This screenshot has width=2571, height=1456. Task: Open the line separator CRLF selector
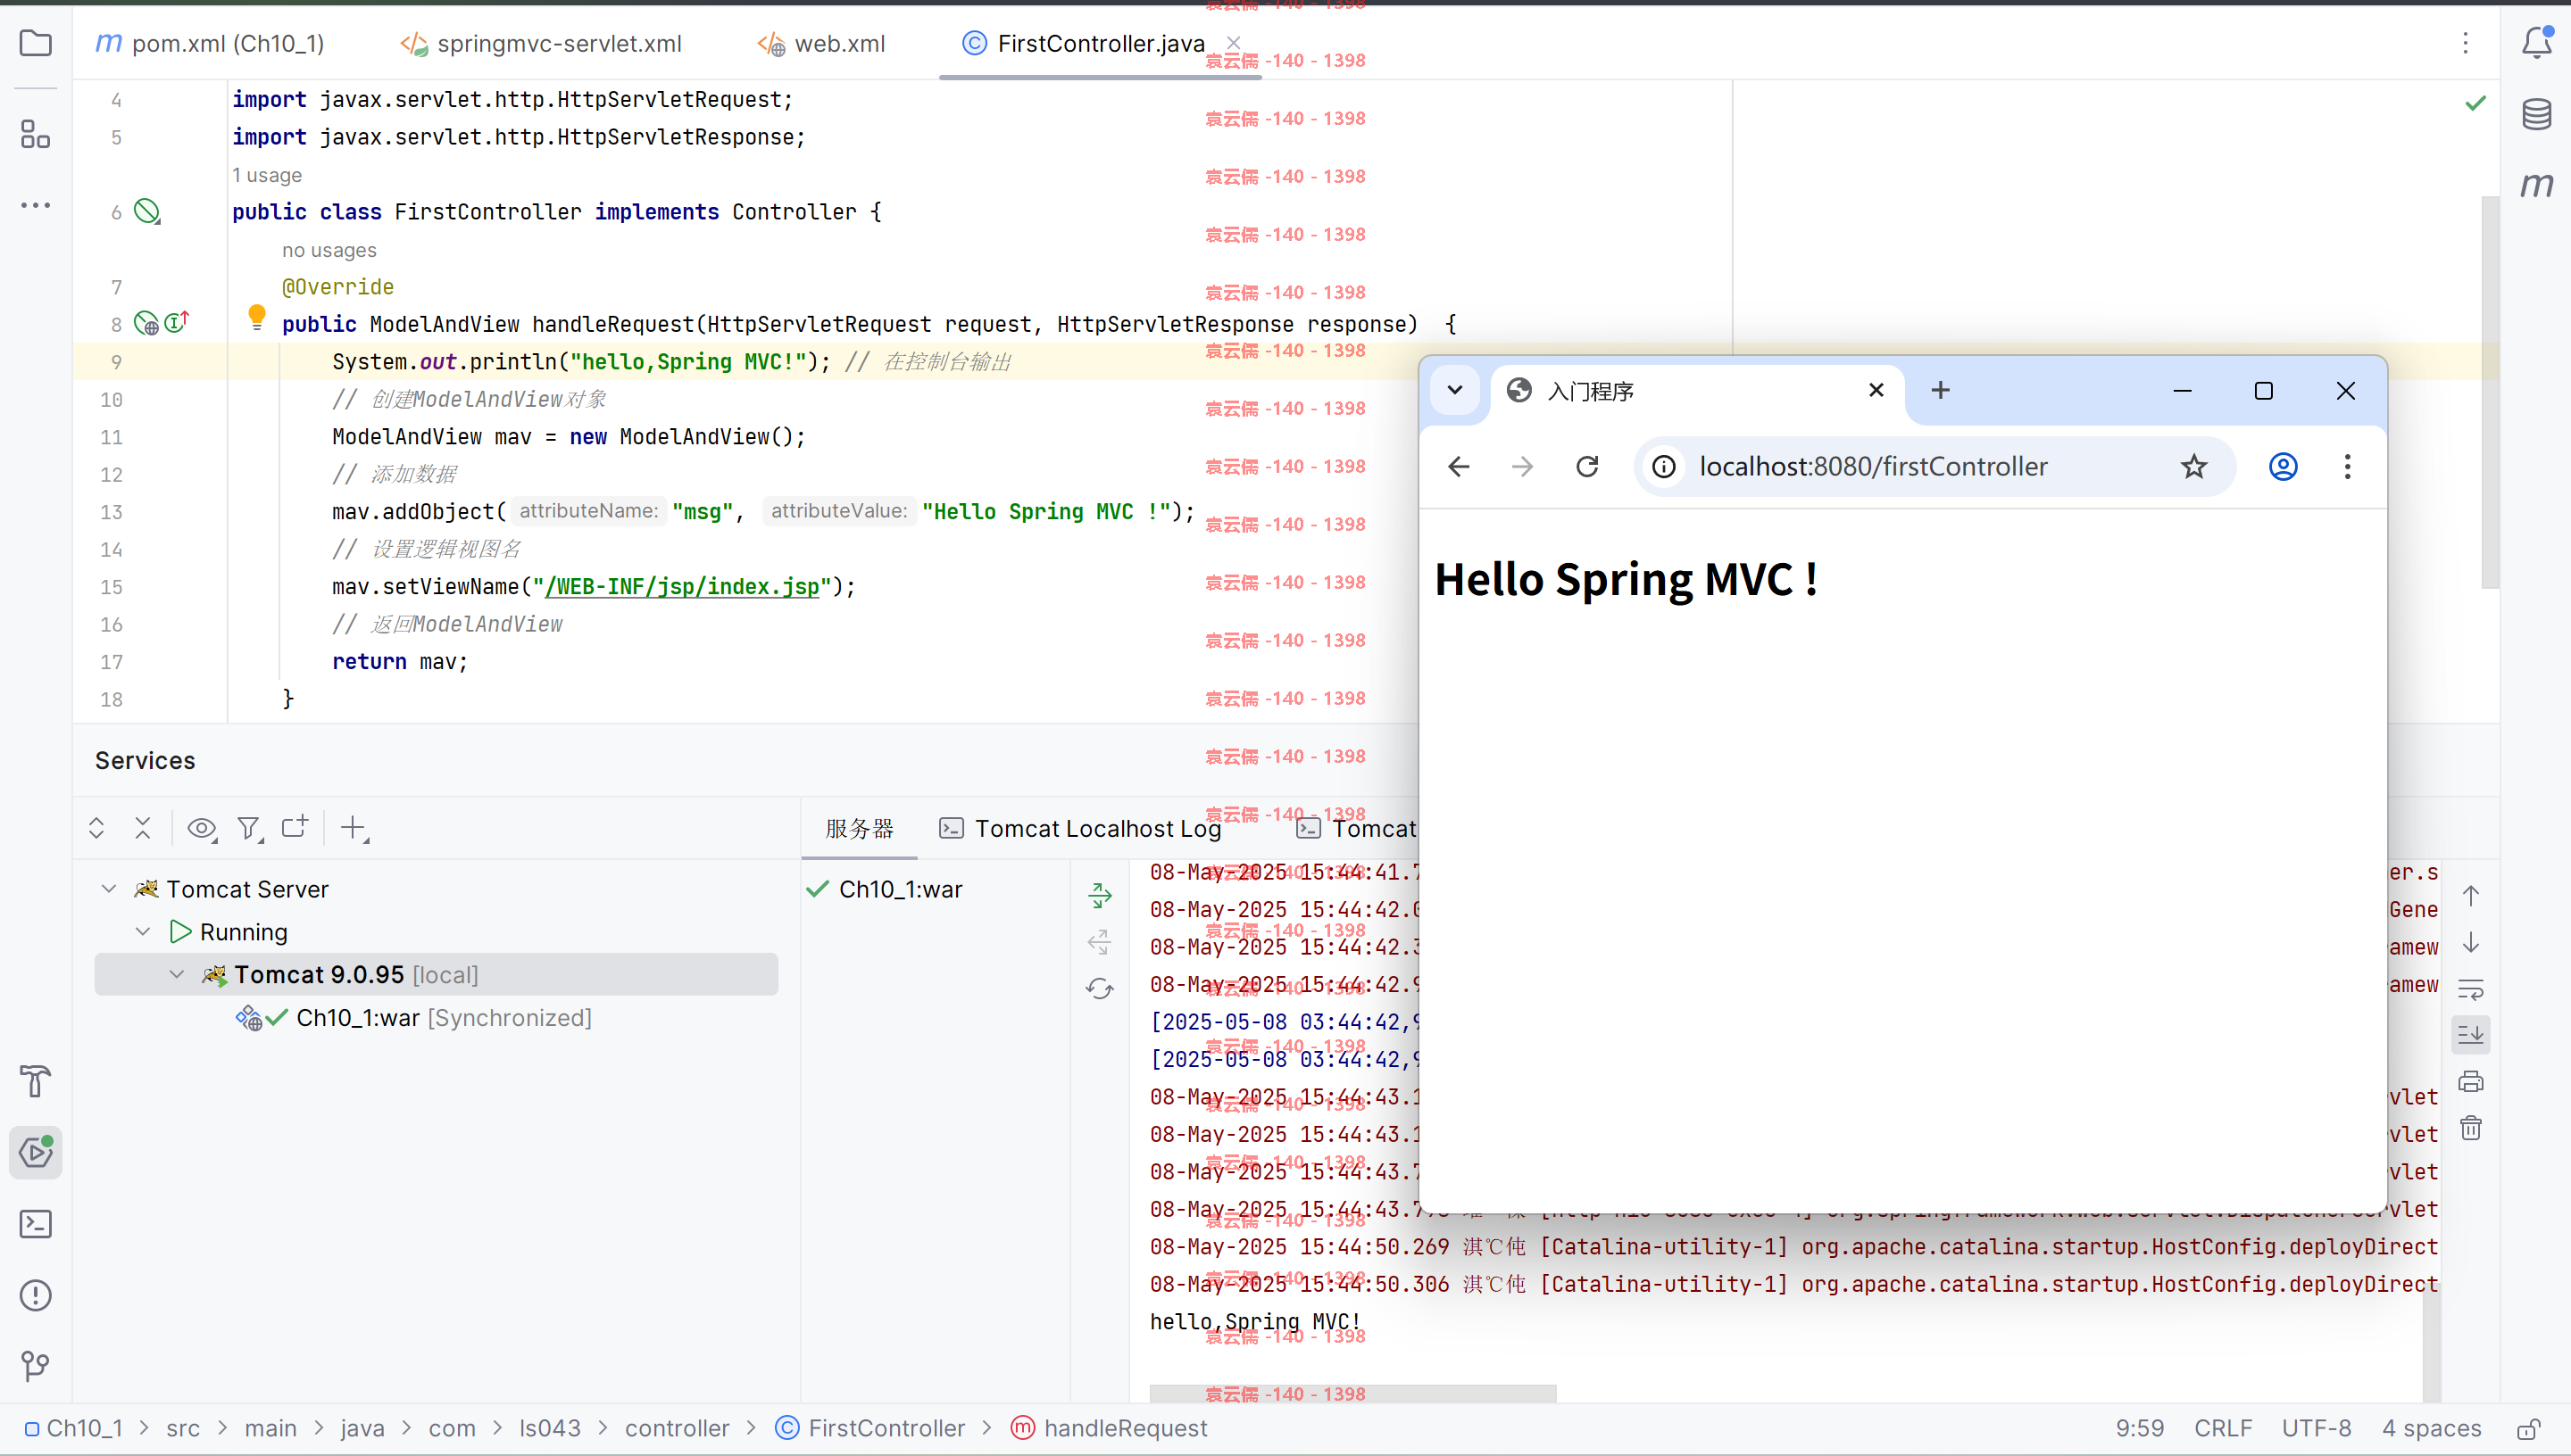[2223, 1429]
